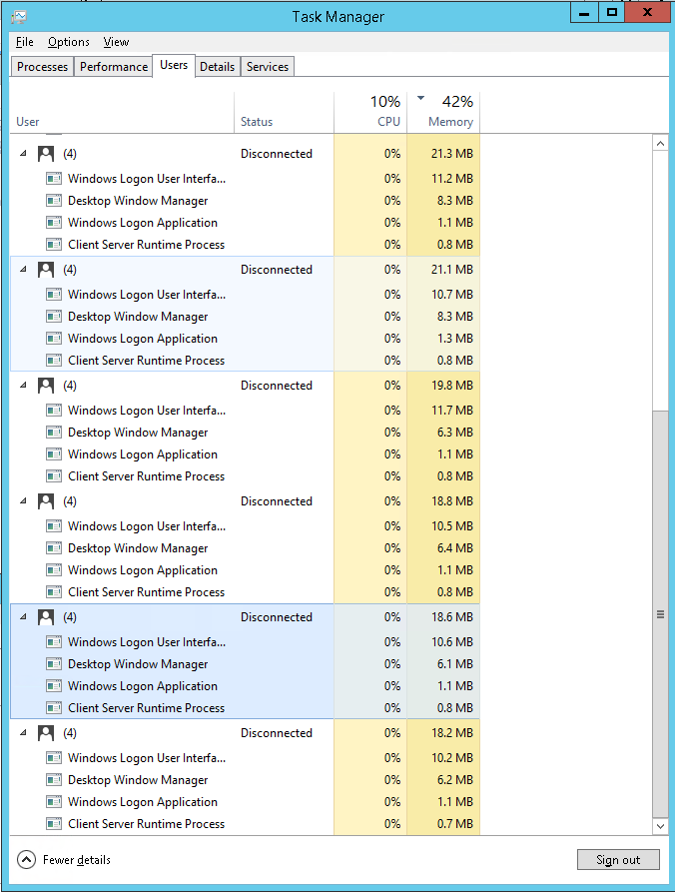The width and height of the screenshot is (675, 892).
Task: Sort by the CPU column header
Action: pos(370,113)
